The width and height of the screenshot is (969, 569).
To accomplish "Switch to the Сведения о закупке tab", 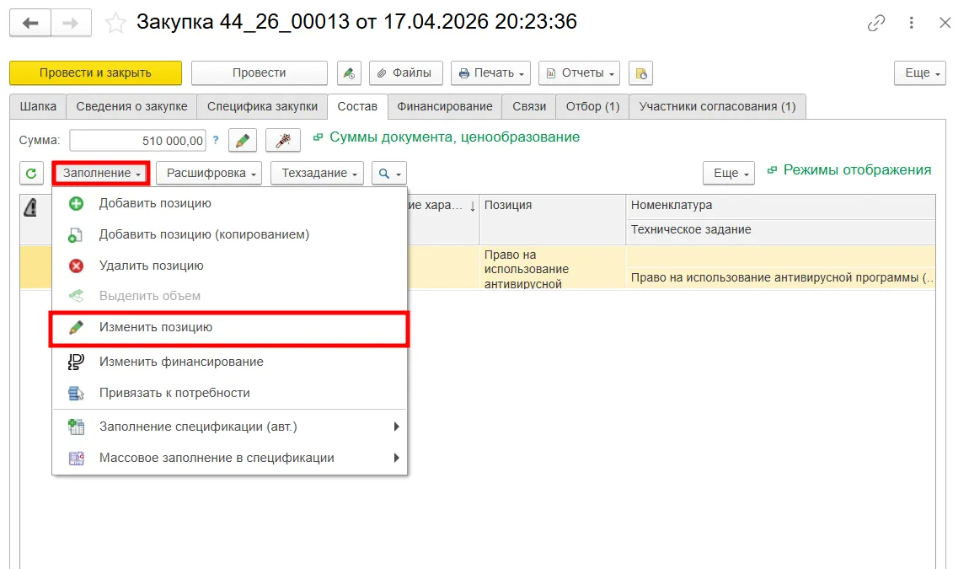I will coord(131,106).
